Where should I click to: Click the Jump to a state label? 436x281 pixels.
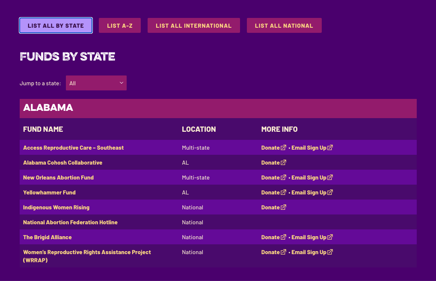click(x=40, y=84)
